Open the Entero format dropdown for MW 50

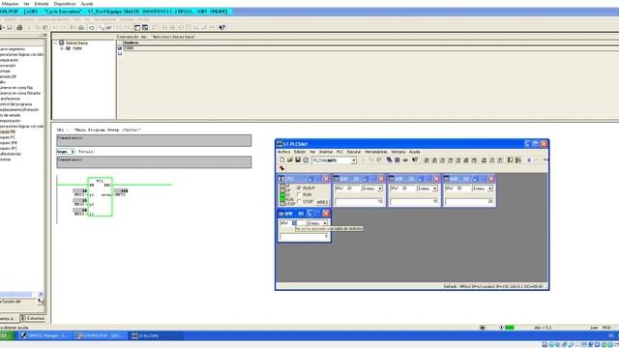pos(490,188)
